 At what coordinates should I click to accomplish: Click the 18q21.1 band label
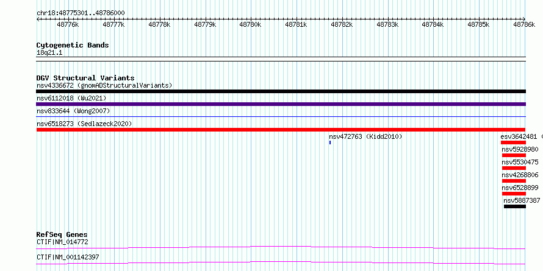[49, 53]
